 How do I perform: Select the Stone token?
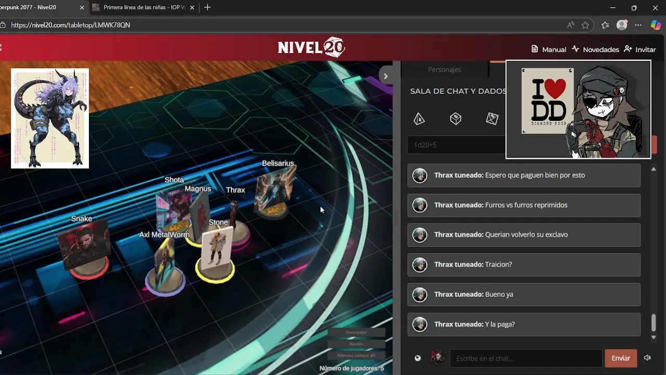216,254
